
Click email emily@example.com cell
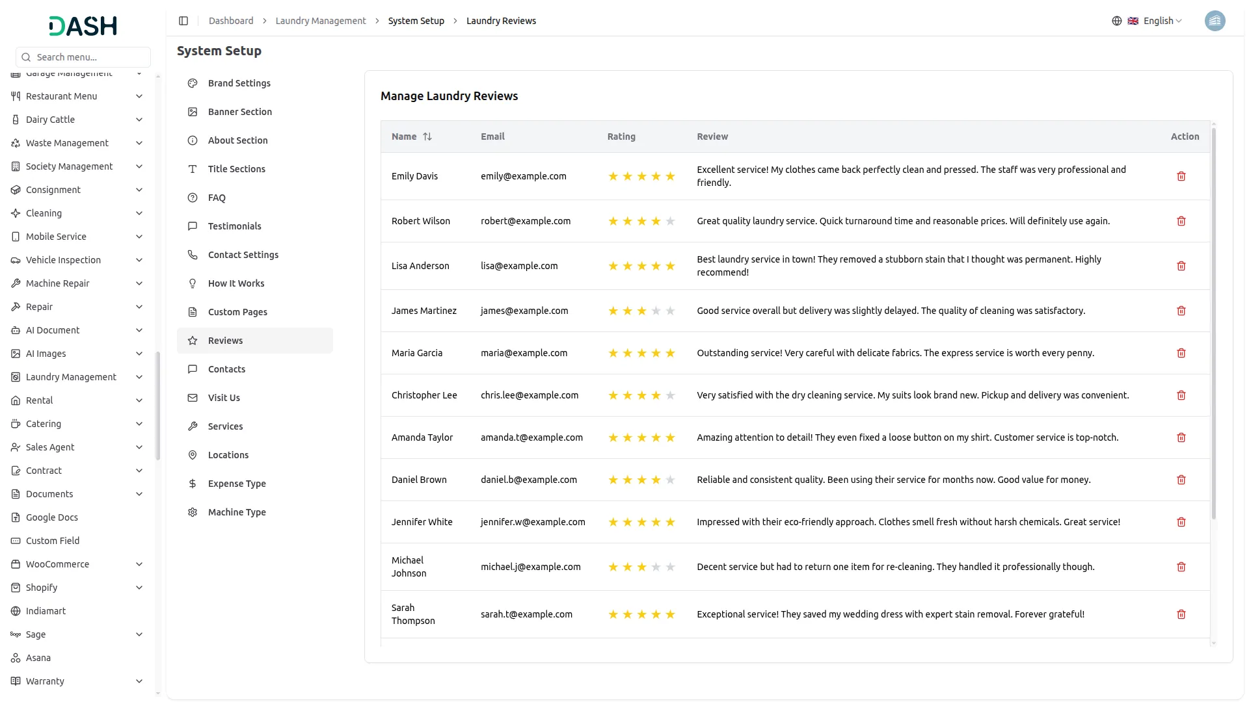pyautogui.click(x=524, y=176)
